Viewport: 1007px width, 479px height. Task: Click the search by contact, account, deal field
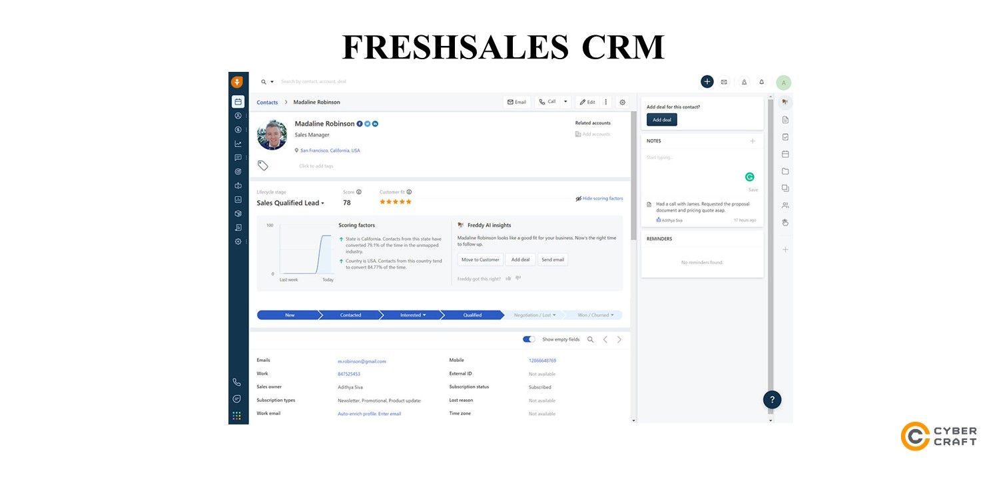tap(313, 82)
